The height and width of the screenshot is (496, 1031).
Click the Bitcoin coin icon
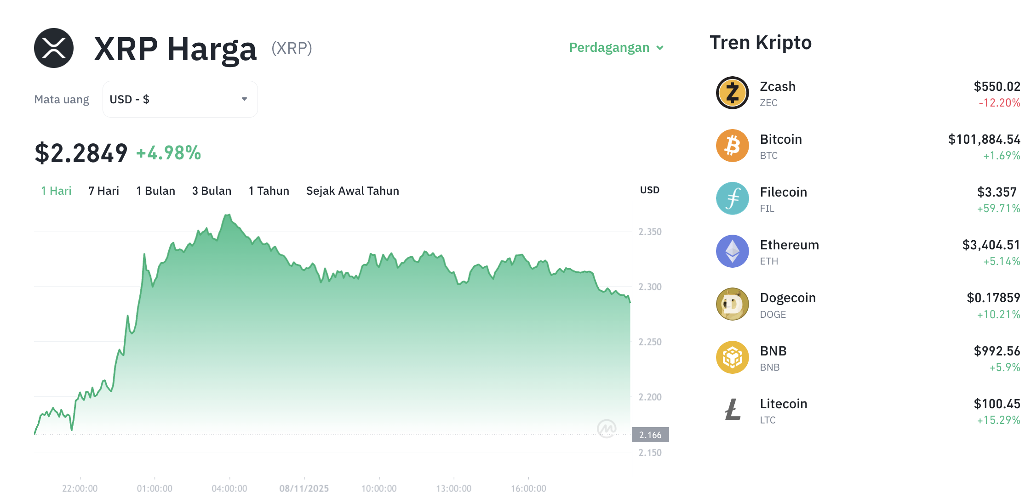(732, 145)
